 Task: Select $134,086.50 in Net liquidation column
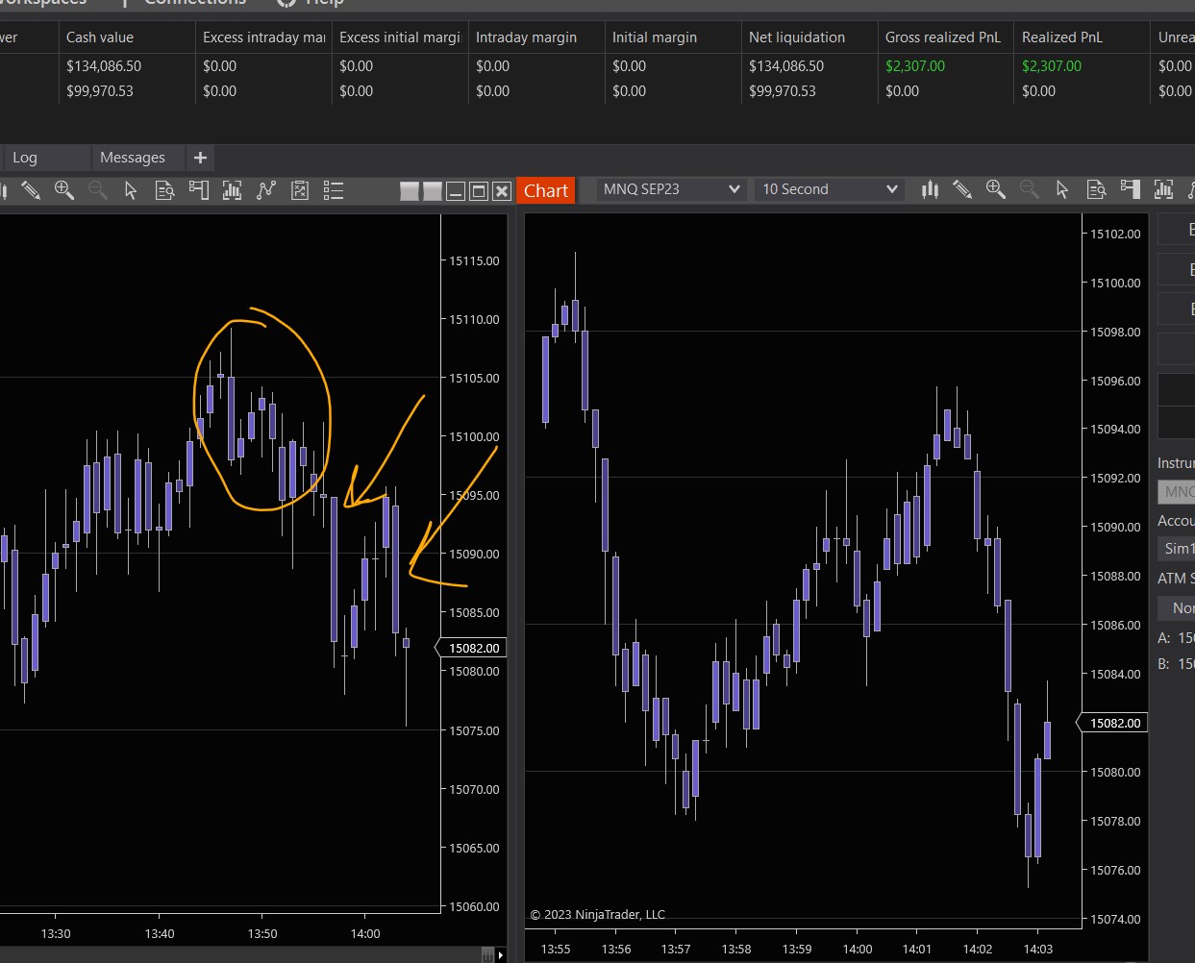pos(786,66)
